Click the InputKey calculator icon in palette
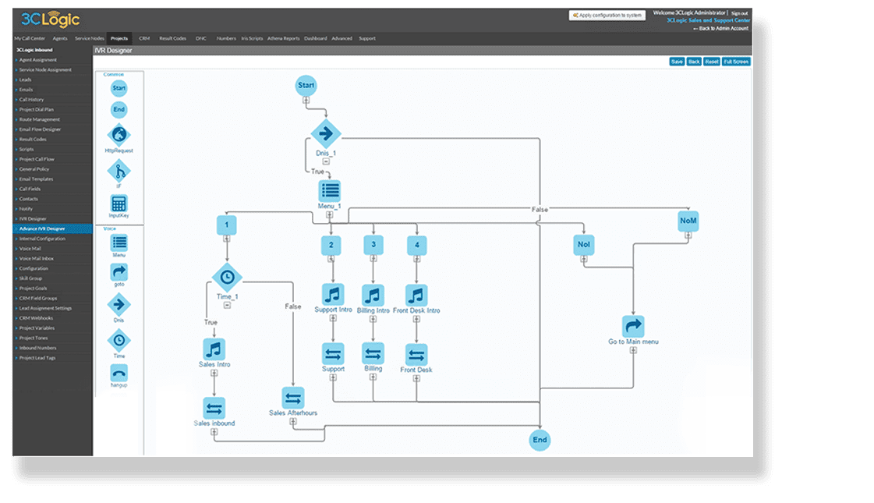The image size is (874, 503). coord(119,204)
